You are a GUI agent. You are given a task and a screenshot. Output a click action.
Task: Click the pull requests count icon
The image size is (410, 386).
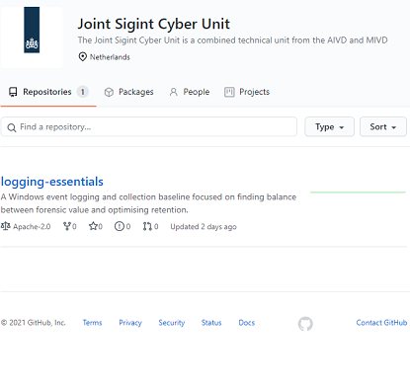click(147, 226)
